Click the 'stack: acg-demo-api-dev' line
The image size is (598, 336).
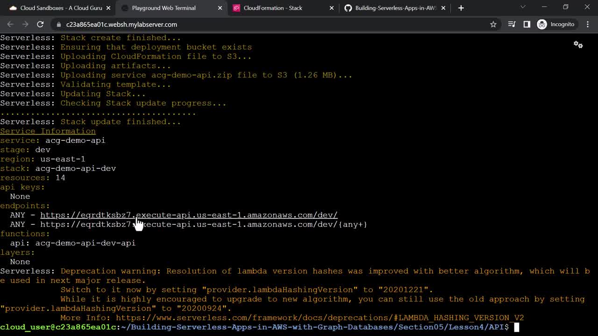click(x=58, y=168)
